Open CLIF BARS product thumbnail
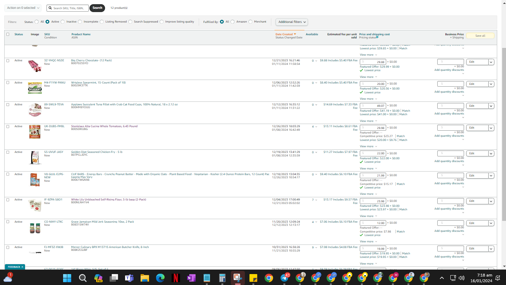Screen dimensions: 506x285 click(35, 180)
